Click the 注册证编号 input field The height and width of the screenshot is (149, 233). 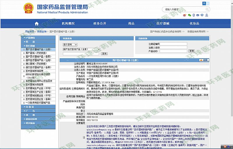[x=173, y=44]
